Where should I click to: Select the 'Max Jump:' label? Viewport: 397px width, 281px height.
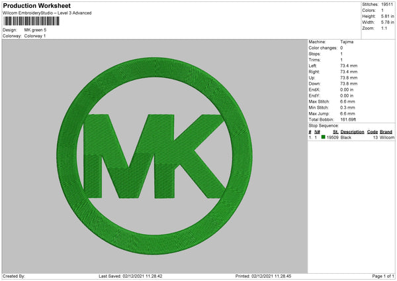tap(319, 113)
